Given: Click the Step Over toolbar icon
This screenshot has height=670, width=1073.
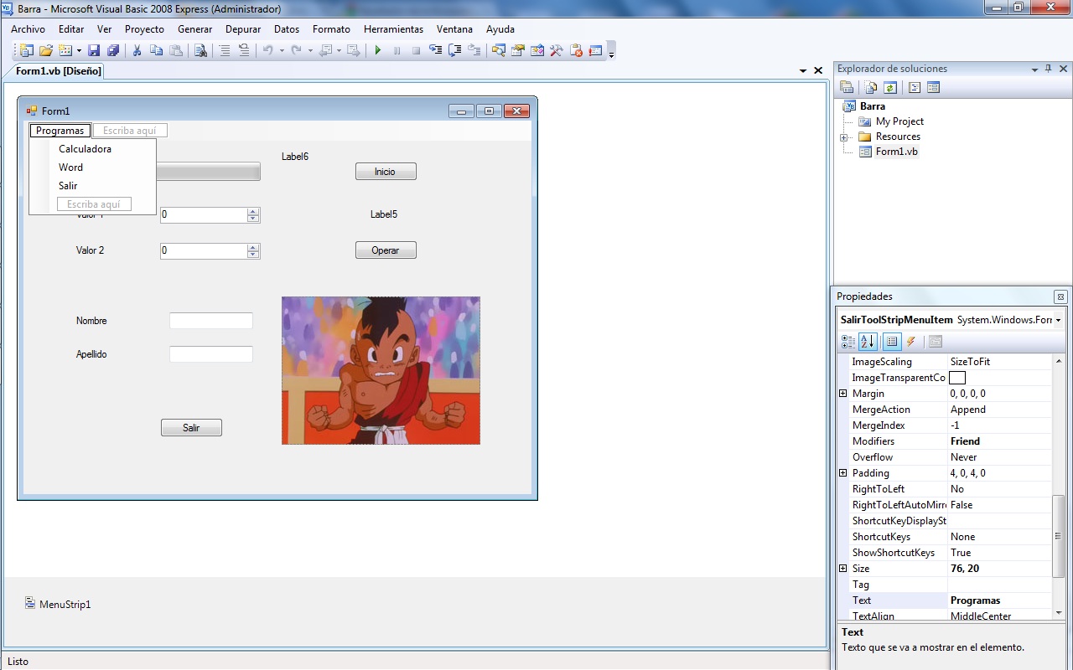Looking at the screenshot, I should click(455, 50).
